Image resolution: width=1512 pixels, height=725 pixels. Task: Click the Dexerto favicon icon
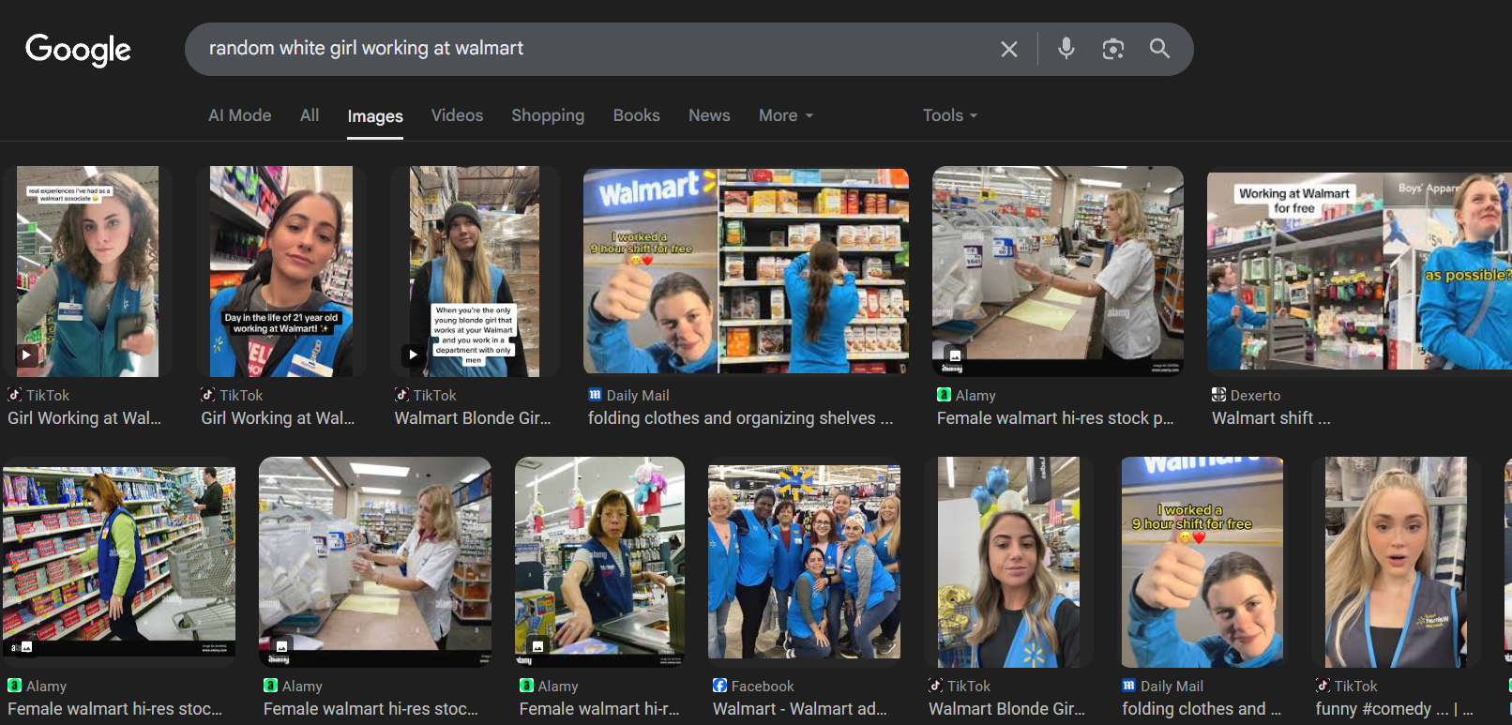(x=1218, y=395)
